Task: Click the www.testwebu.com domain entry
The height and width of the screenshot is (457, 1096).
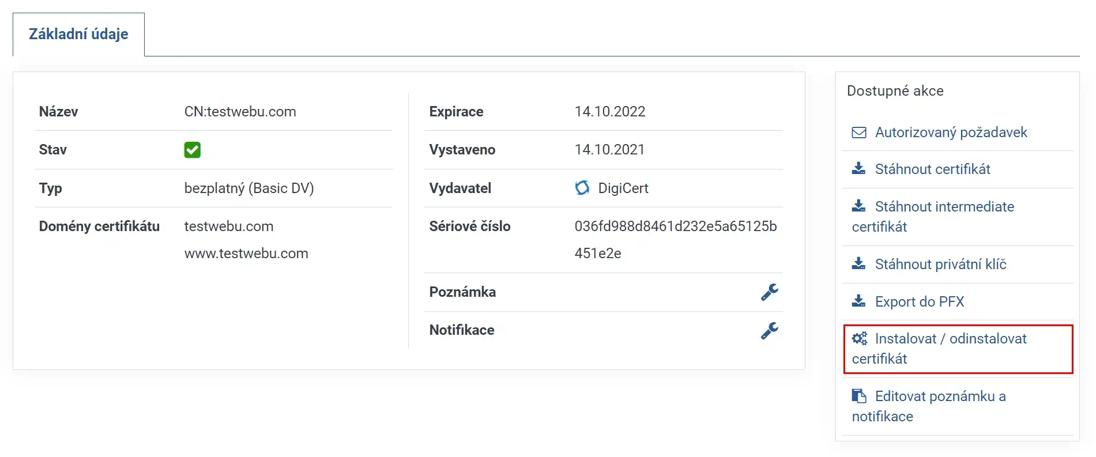Action: [x=246, y=254]
